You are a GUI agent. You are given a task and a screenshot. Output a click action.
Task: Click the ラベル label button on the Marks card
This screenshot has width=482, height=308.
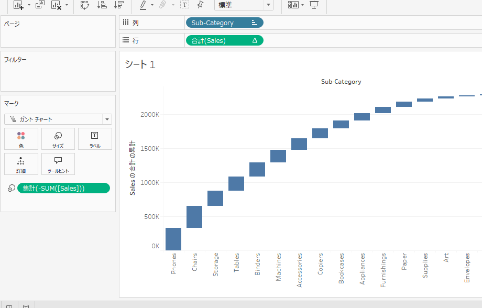(x=95, y=139)
